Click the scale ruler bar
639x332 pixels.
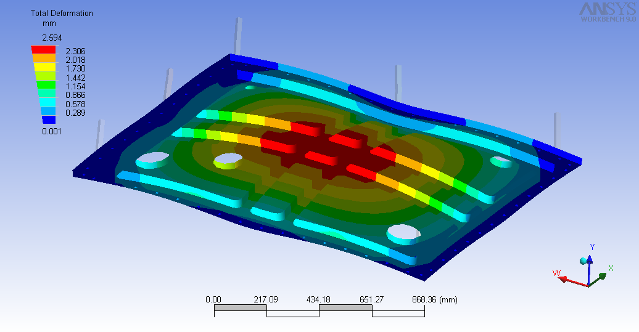(x=319, y=311)
